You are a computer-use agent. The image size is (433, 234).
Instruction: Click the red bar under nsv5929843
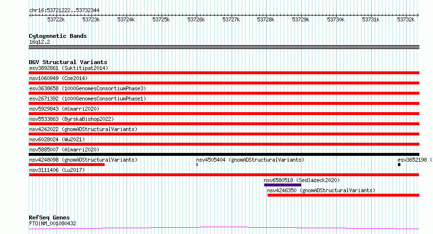[x=224, y=114]
